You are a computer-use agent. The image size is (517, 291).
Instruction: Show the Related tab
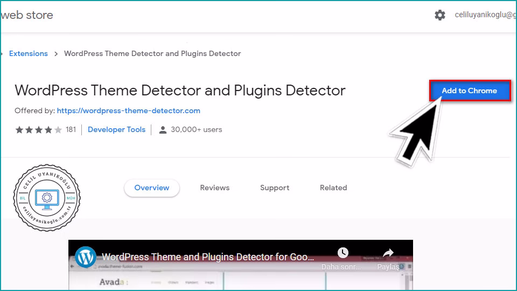tap(333, 188)
